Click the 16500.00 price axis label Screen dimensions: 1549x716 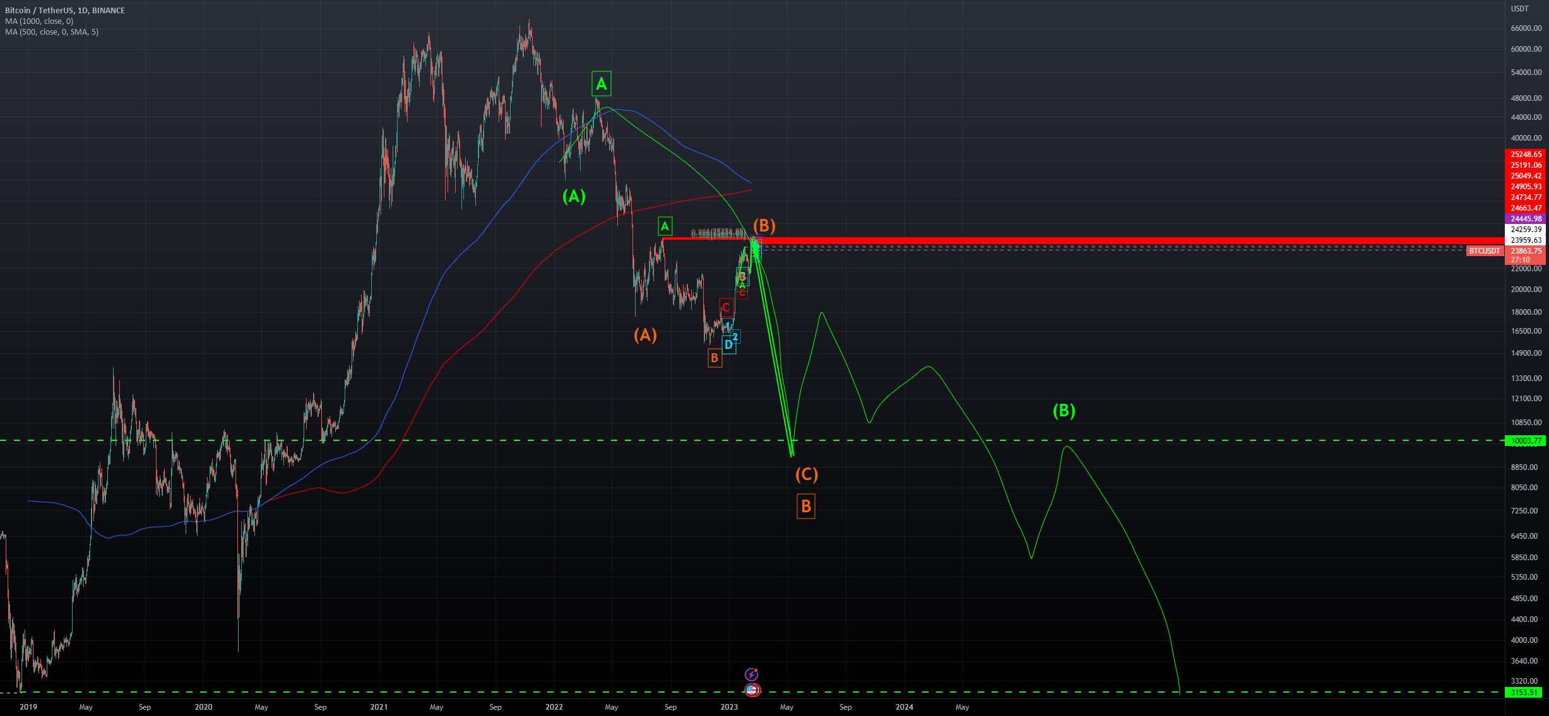click(x=1526, y=331)
